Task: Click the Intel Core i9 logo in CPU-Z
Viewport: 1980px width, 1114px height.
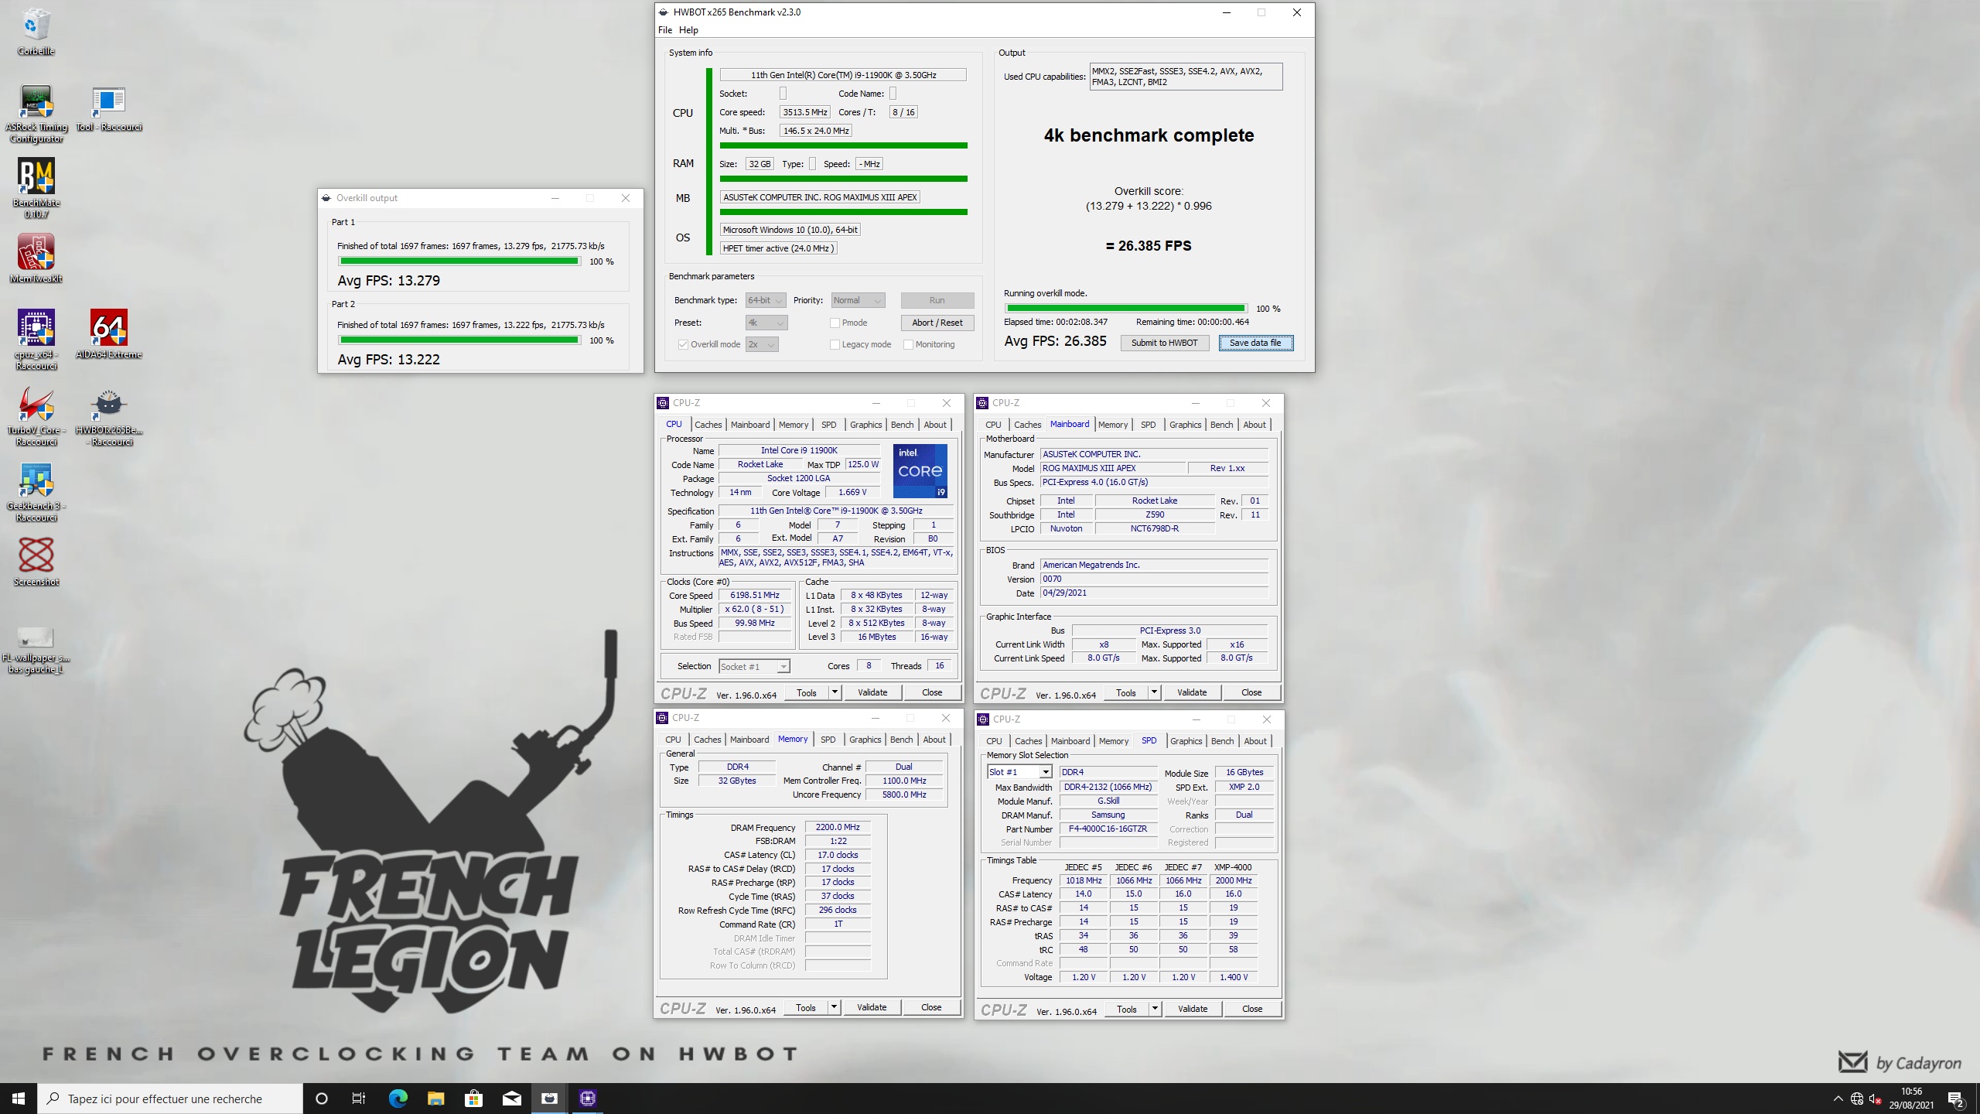Action: [x=920, y=471]
